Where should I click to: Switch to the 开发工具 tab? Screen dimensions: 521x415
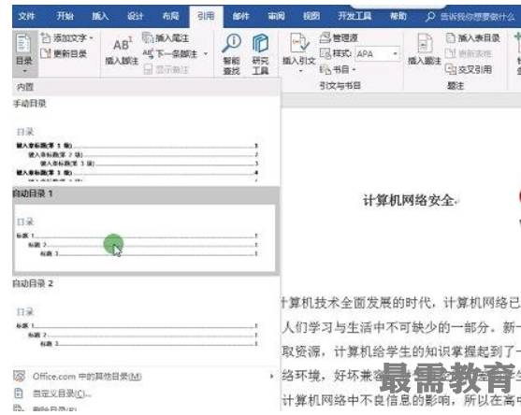tap(355, 16)
